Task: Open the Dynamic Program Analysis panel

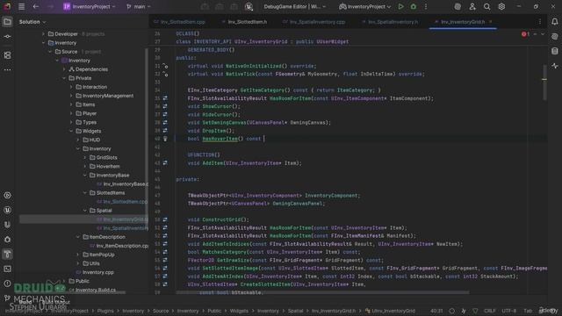Action: [554, 66]
